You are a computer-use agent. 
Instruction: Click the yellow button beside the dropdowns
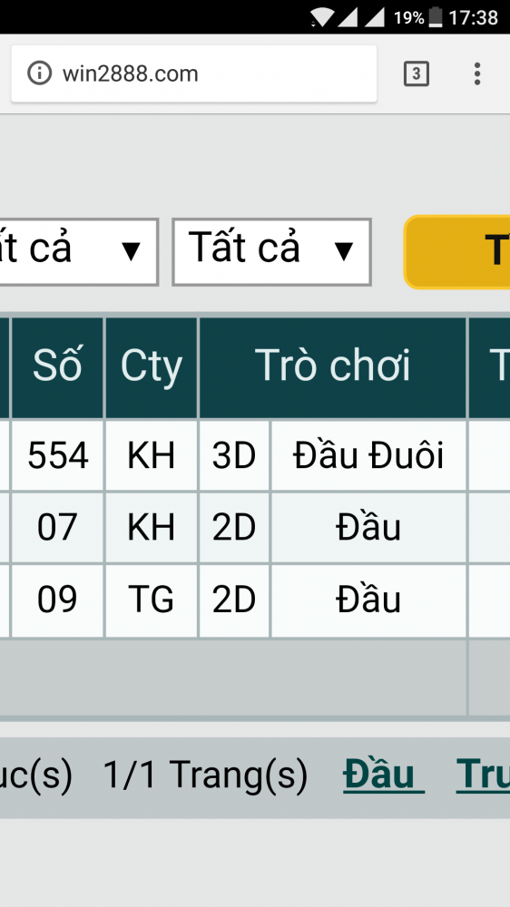[456, 251]
